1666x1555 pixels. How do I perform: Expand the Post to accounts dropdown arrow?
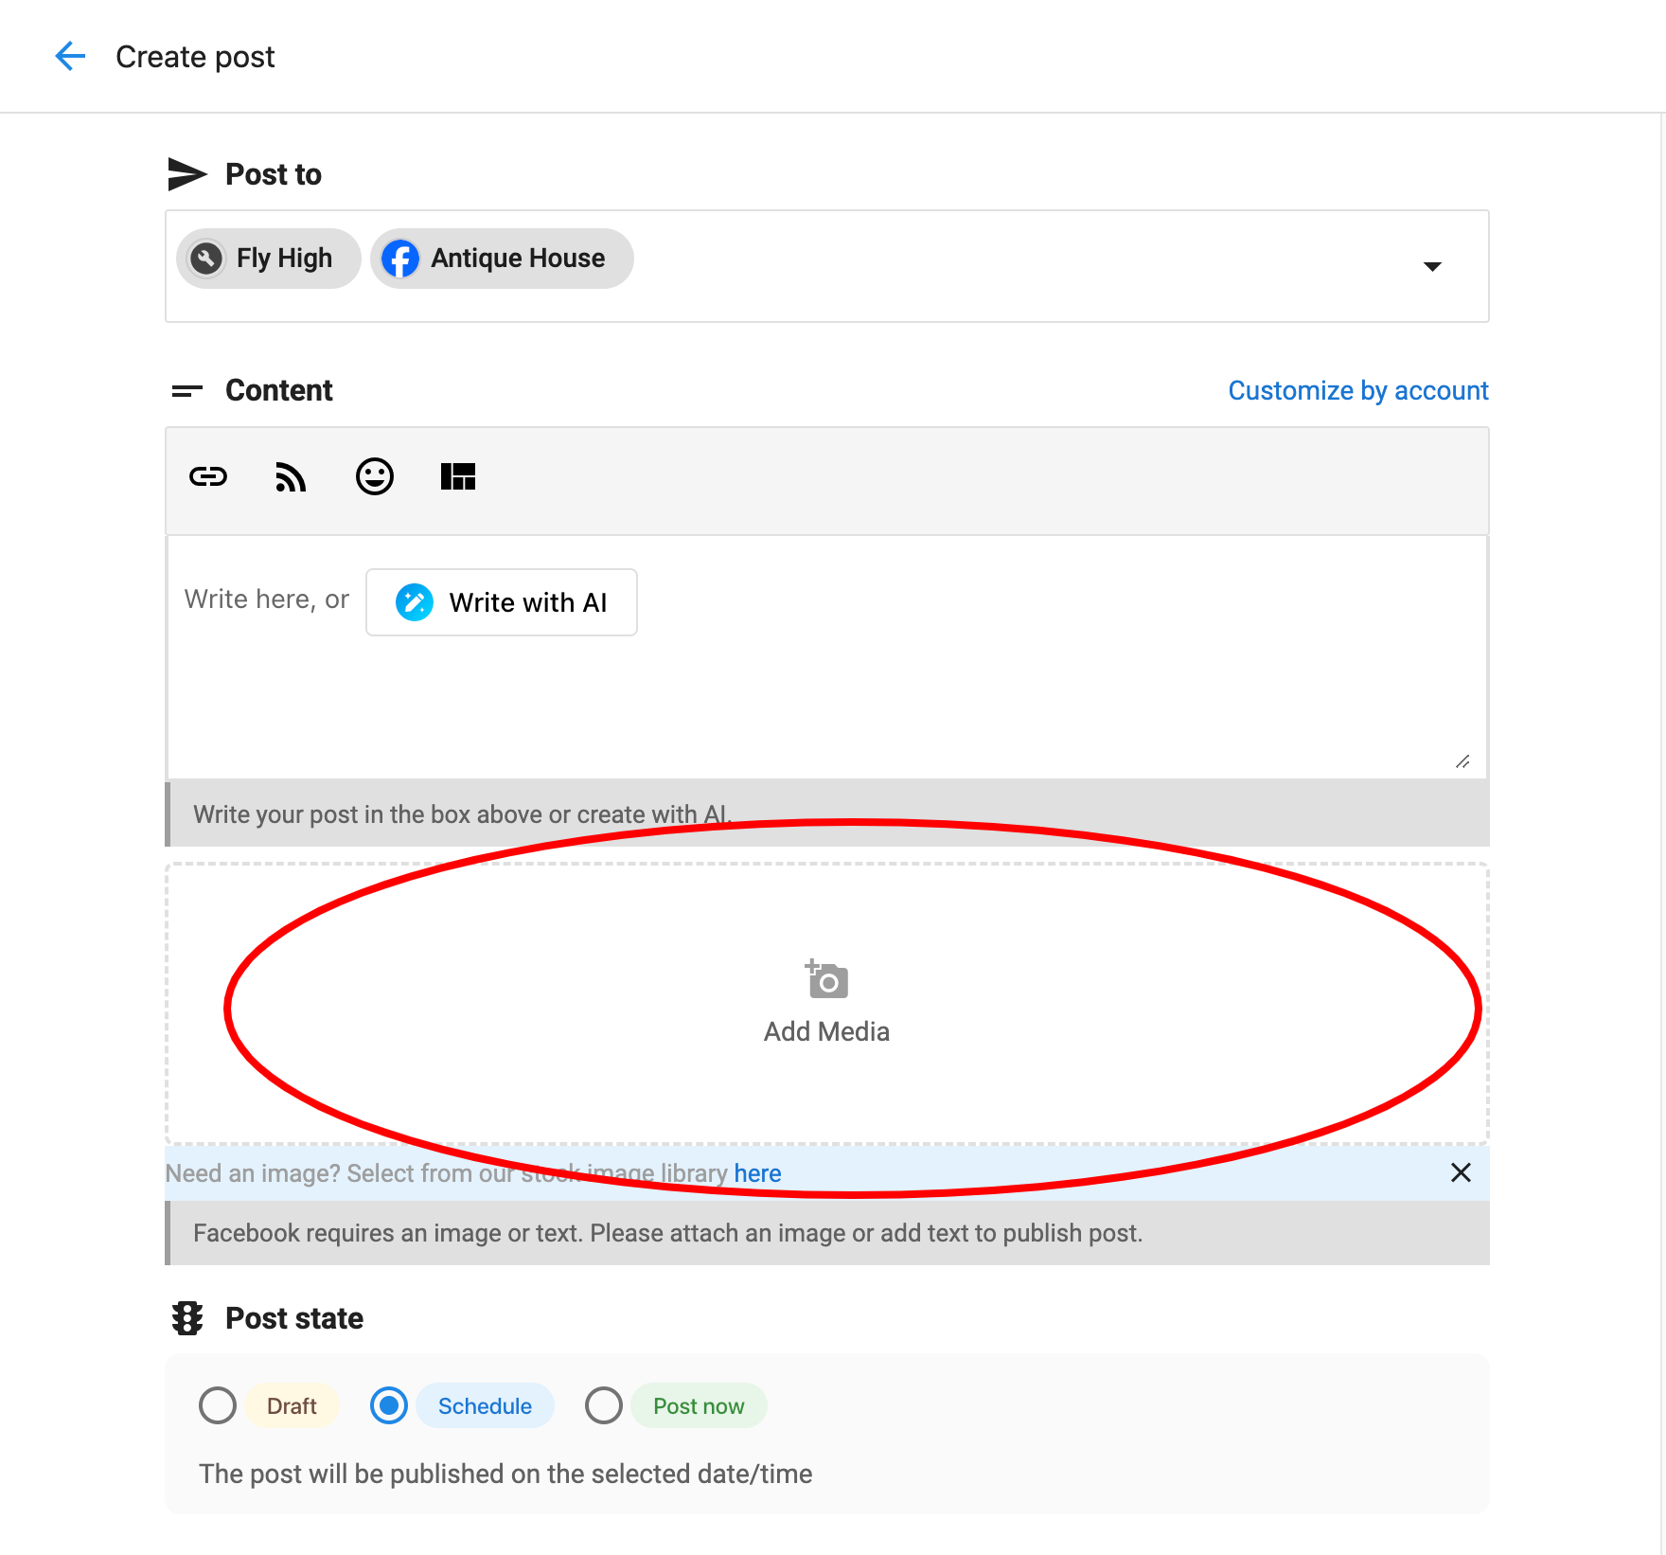[1432, 266]
